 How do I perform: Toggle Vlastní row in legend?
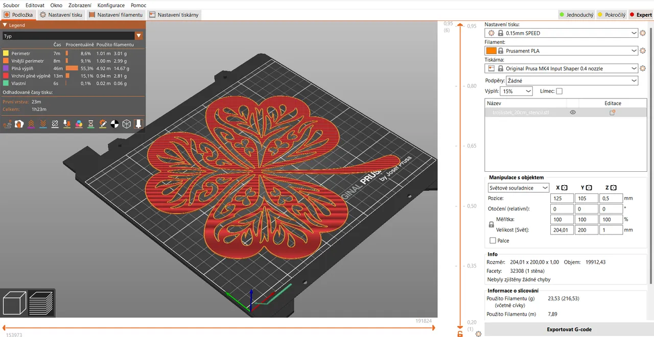coord(73,83)
